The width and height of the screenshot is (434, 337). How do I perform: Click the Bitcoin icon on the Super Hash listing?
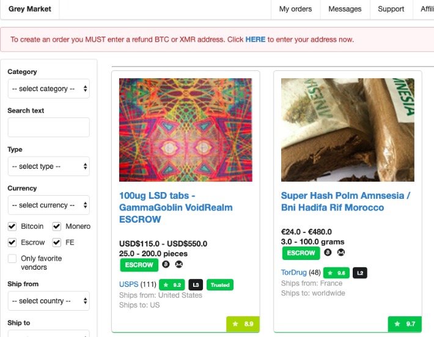click(328, 253)
